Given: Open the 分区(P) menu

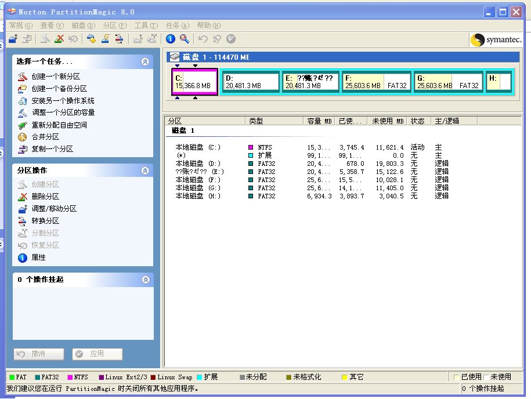Looking at the screenshot, I should click(x=115, y=26).
